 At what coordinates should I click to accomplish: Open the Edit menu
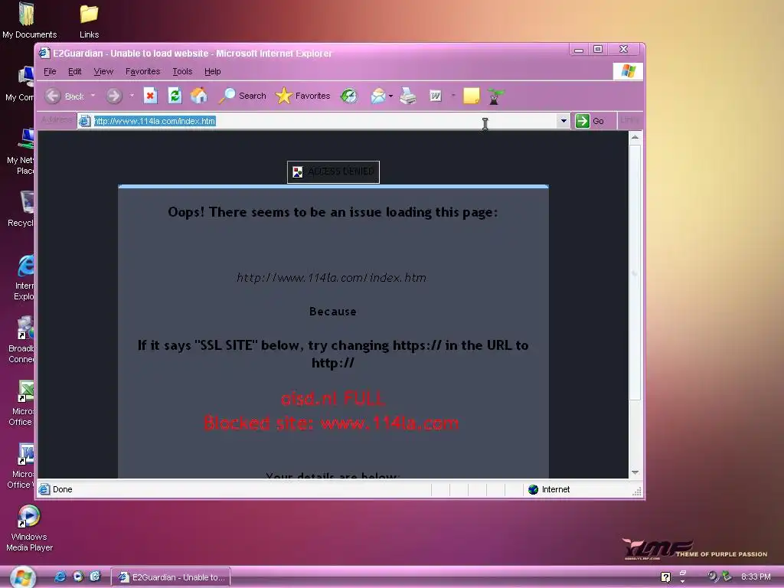(x=74, y=71)
